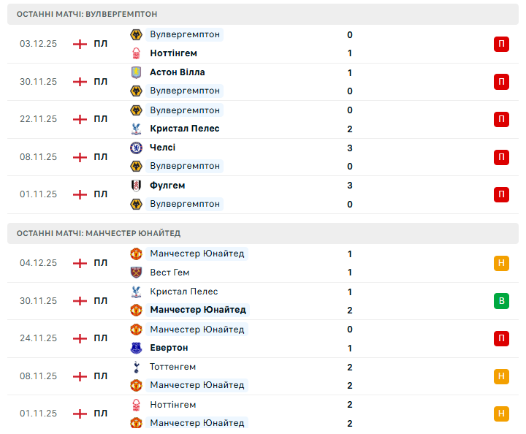Click the Everton club crest
Image resolution: width=526 pixels, height=434 pixels.
(136, 348)
